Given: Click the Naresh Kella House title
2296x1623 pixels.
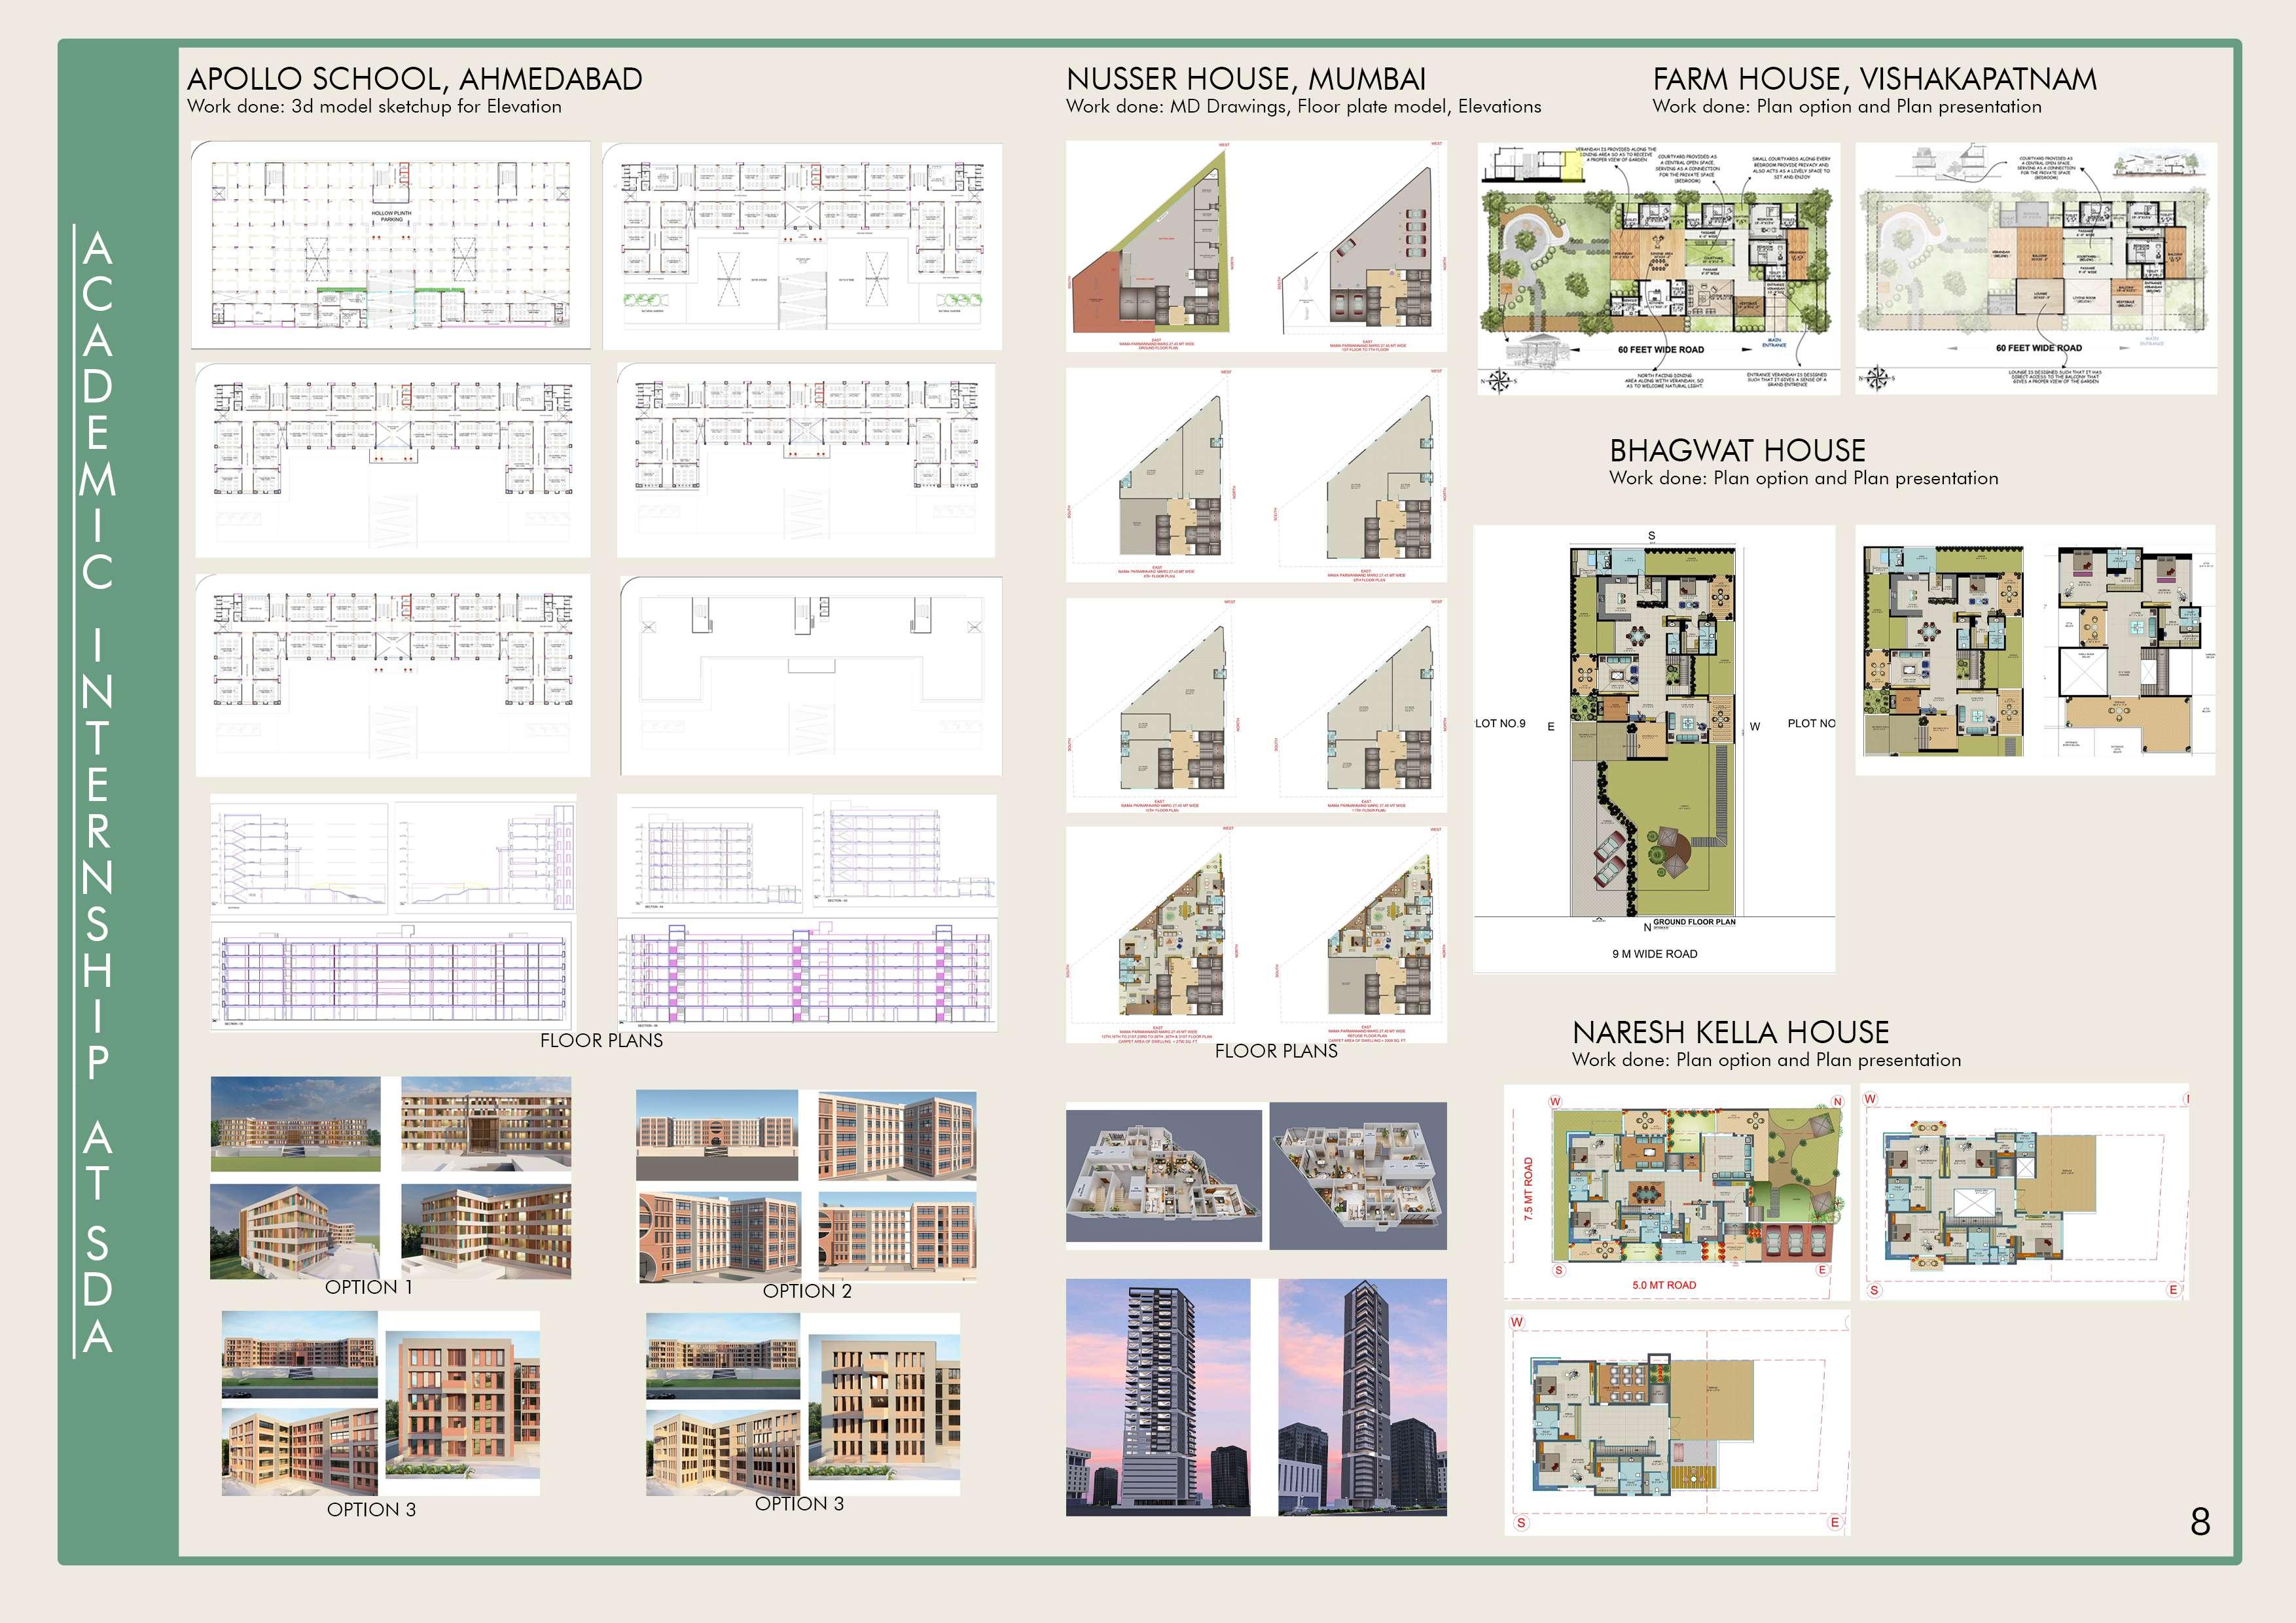Looking at the screenshot, I should coord(1730,1032).
